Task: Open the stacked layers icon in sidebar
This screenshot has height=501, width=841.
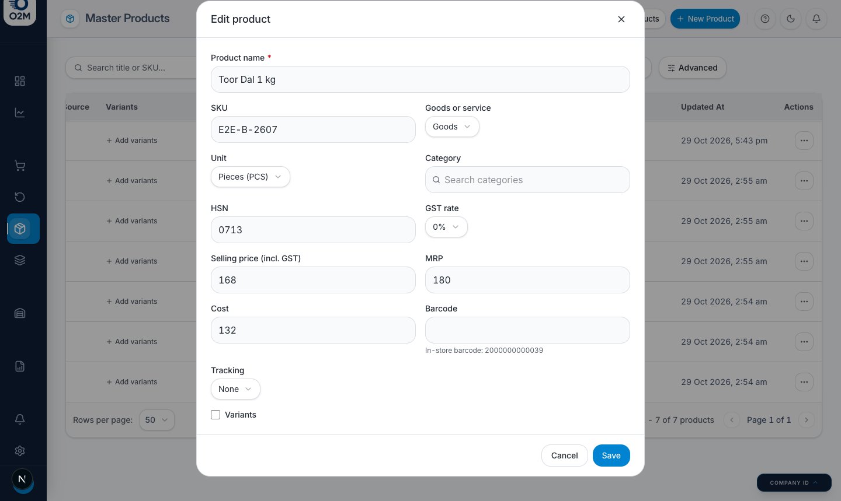Action: [20, 260]
